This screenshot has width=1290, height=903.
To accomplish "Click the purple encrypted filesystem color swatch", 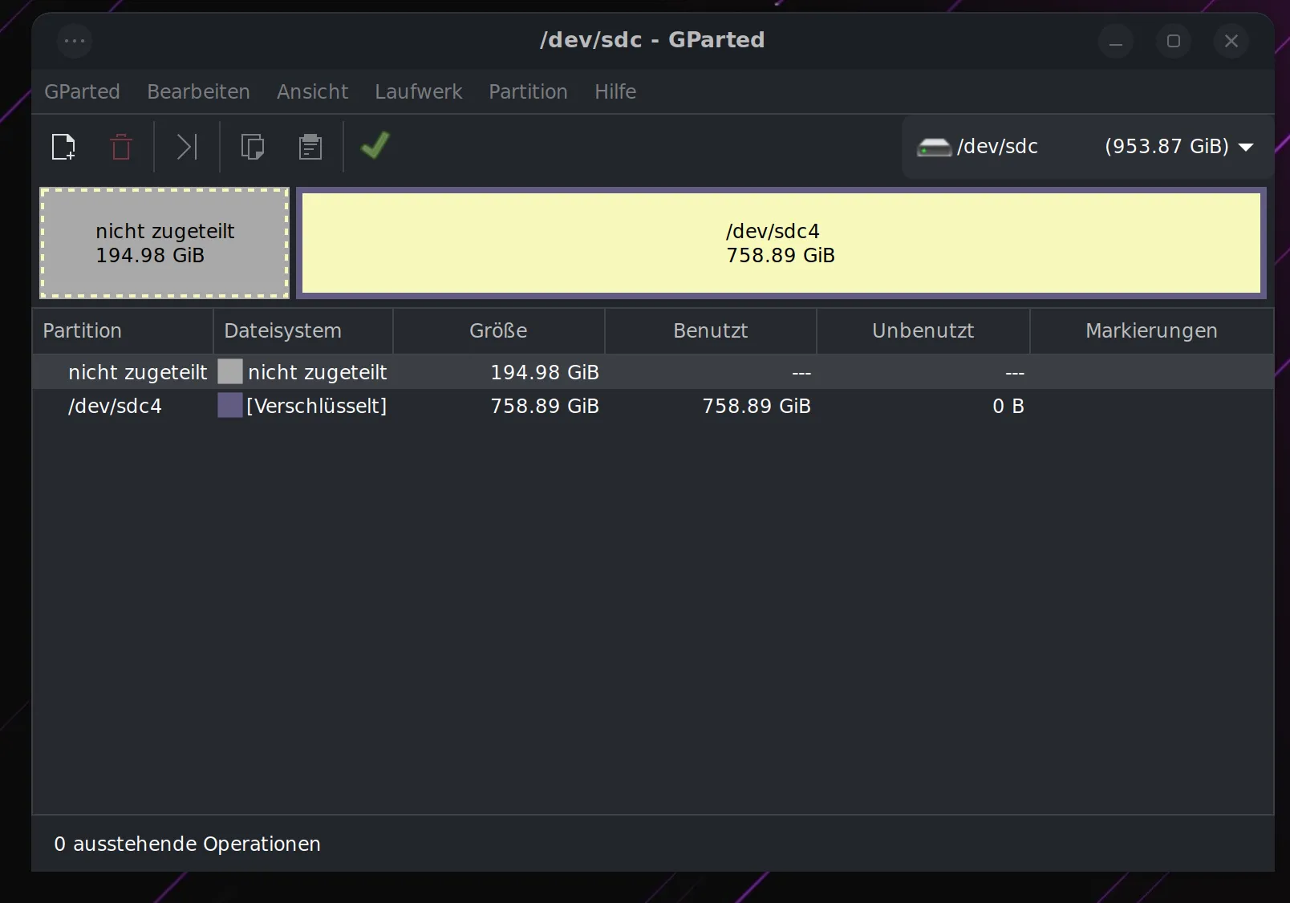I will pos(230,406).
